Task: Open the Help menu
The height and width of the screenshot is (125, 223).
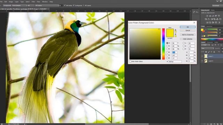Action: [51, 2]
